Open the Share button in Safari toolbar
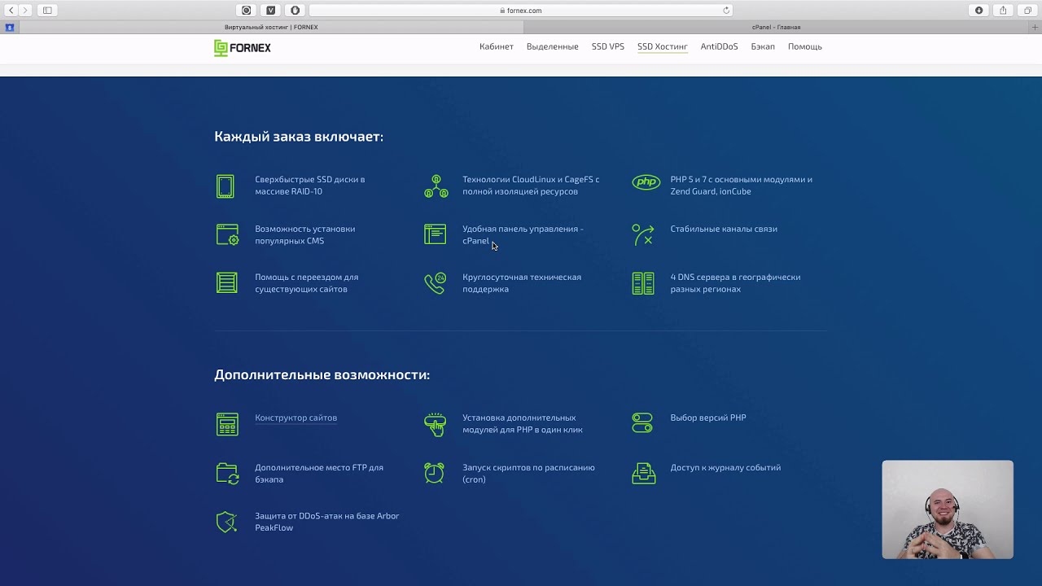This screenshot has width=1042, height=586. click(1003, 11)
